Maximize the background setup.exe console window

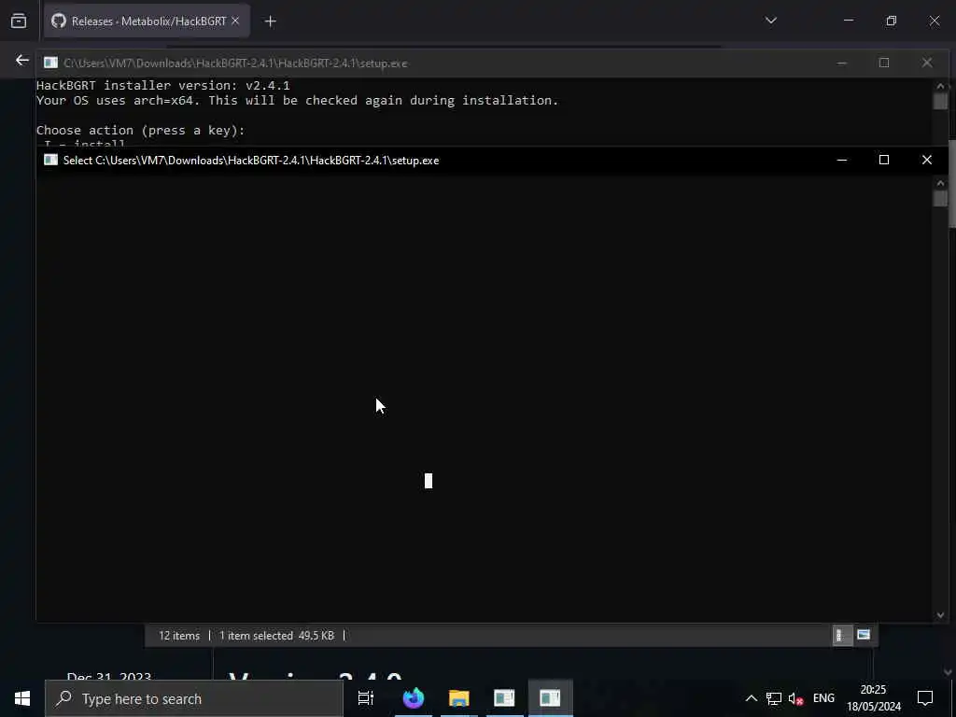884,63
